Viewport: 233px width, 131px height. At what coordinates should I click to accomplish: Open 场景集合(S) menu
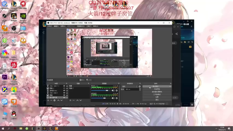tap(81, 26)
